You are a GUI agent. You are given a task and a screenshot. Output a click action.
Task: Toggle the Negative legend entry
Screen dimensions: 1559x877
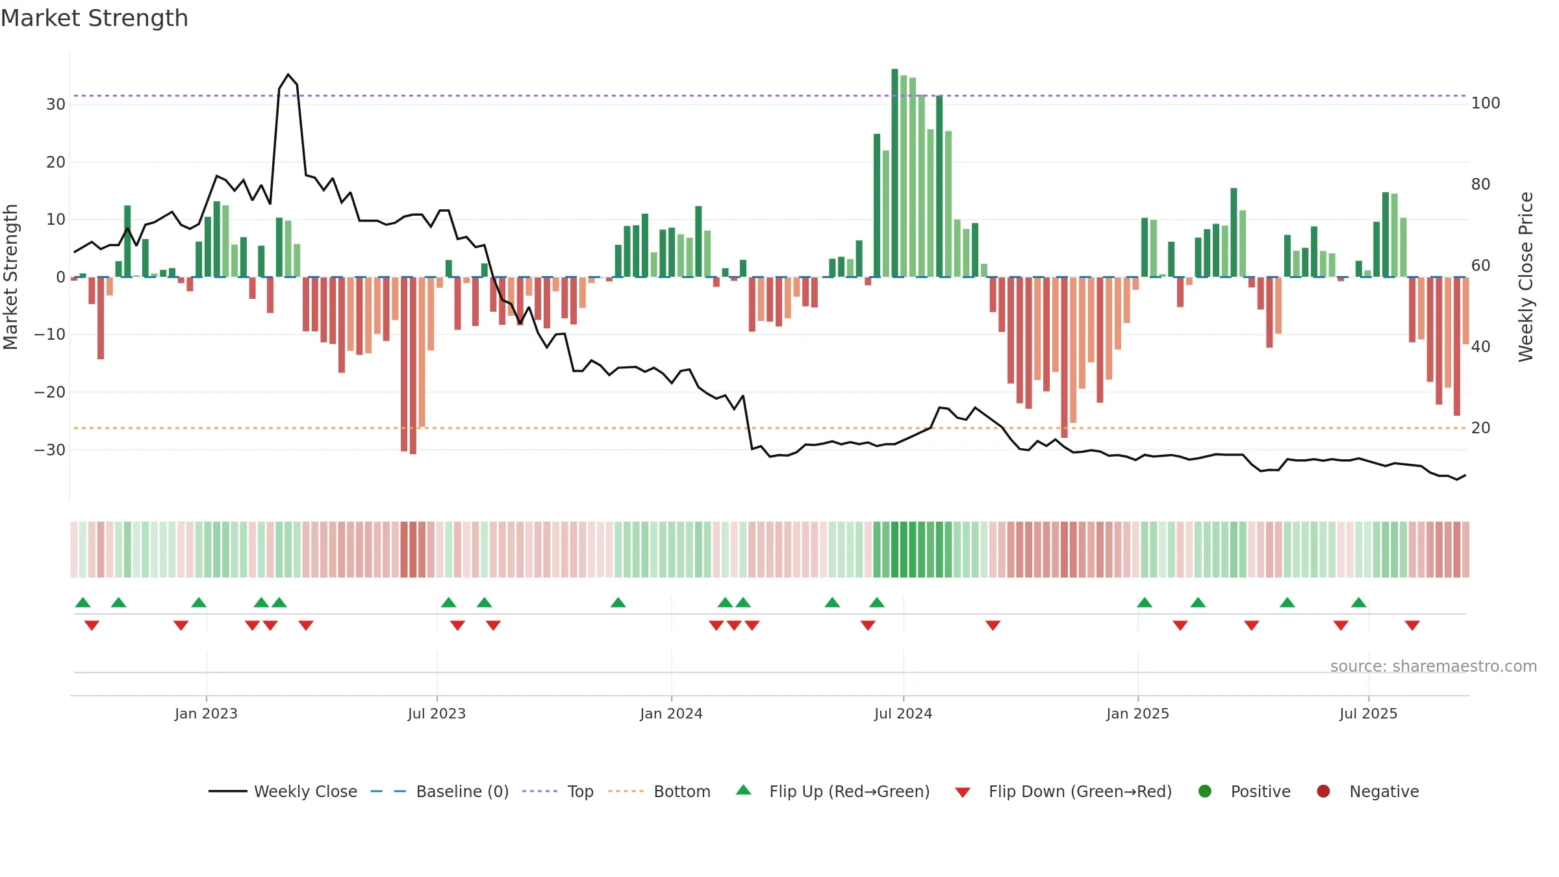1367,791
